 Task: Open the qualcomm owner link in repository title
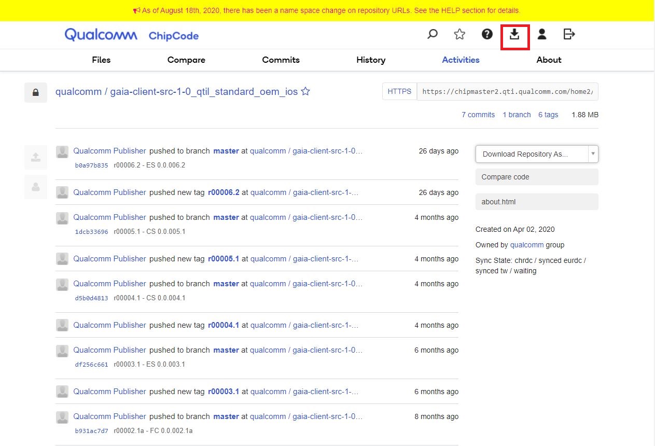click(78, 92)
